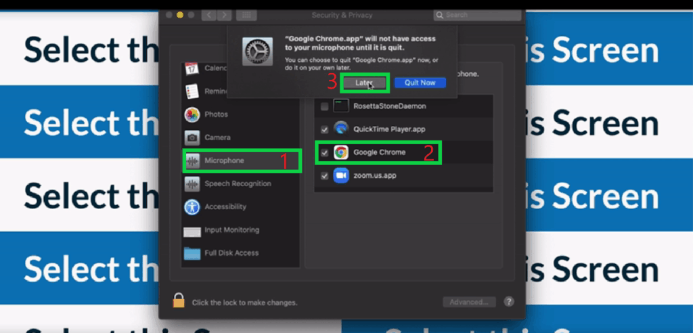Uncheck the Google Chrome microphone checkbox
Screen dimensions: 693x333
325,153
